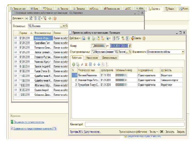Click the Закрыть button

click(x=181, y=132)
